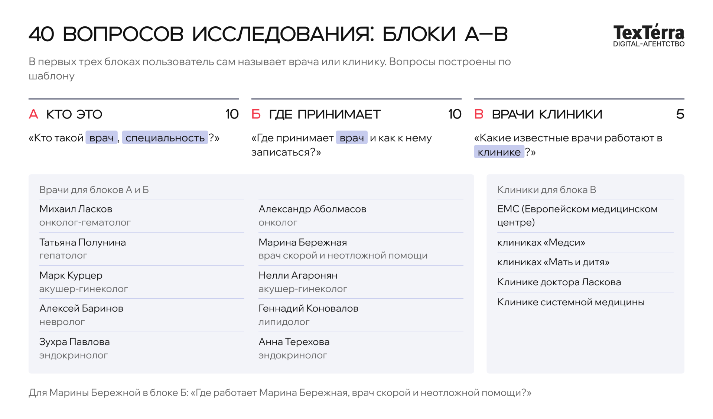
Task: Click specialty "липидолог"
Action: click(284, 322)
